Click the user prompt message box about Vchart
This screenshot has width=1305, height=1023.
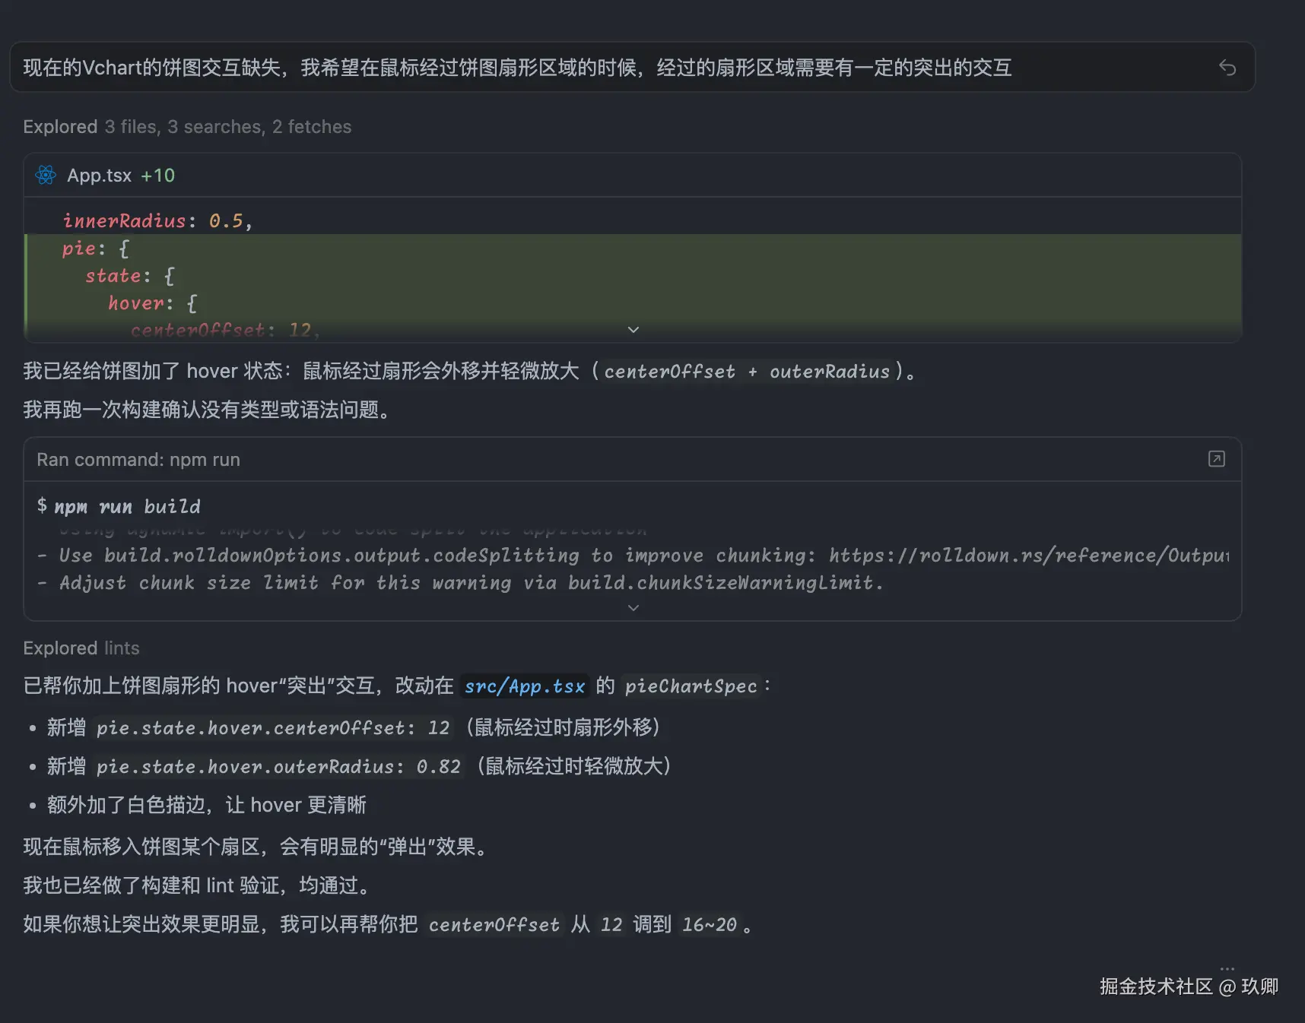click(632, 68)
